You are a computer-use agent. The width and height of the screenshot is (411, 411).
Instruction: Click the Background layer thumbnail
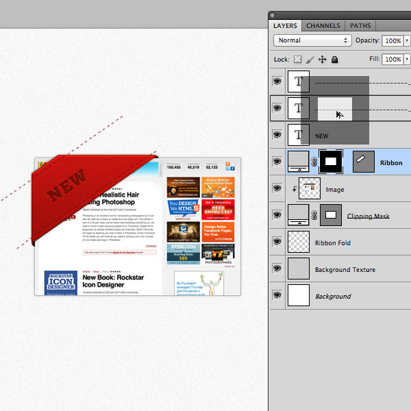click(x=298, y=295)
